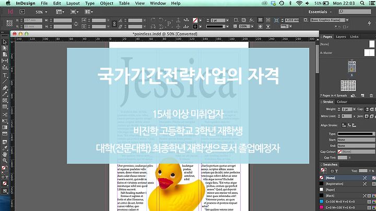Switch to the Links tab
The width and height of the screenshot is (376, 211).
[354, 36]
